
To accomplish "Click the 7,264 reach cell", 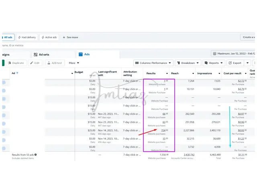I will pyautogui.click(x=191, y=81).
